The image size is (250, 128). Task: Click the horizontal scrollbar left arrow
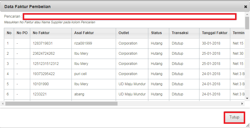[x=3, y=103]
